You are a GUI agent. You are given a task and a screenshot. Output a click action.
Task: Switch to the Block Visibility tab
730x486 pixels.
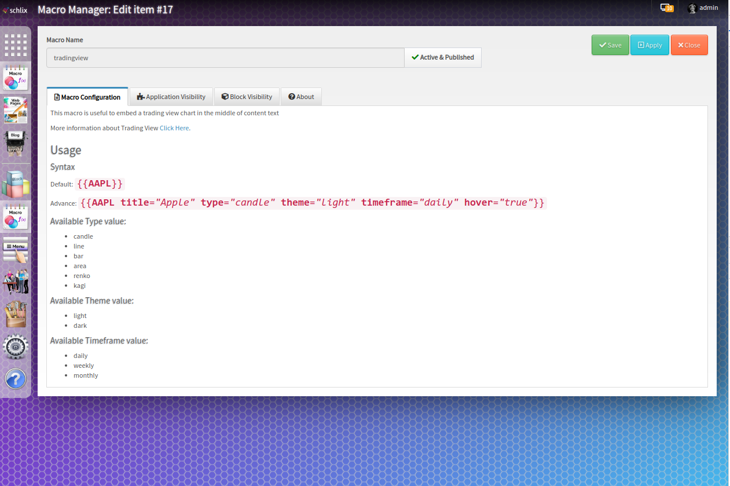(x=247, y=97)
